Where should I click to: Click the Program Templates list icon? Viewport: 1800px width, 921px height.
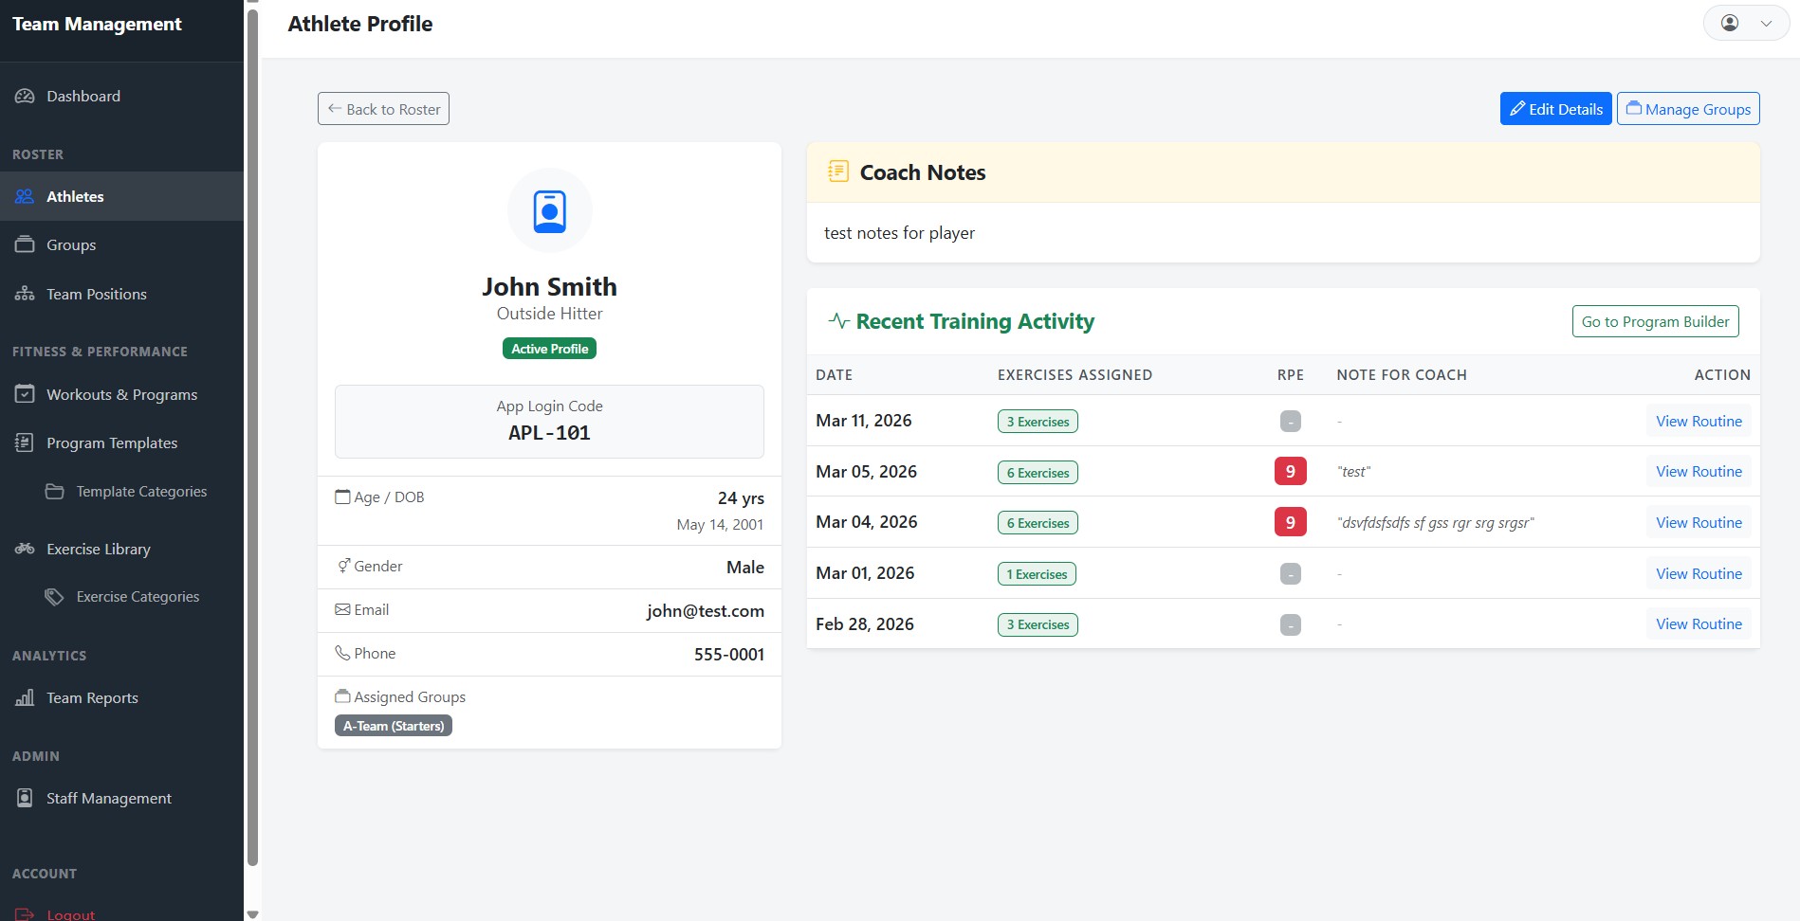25,442
